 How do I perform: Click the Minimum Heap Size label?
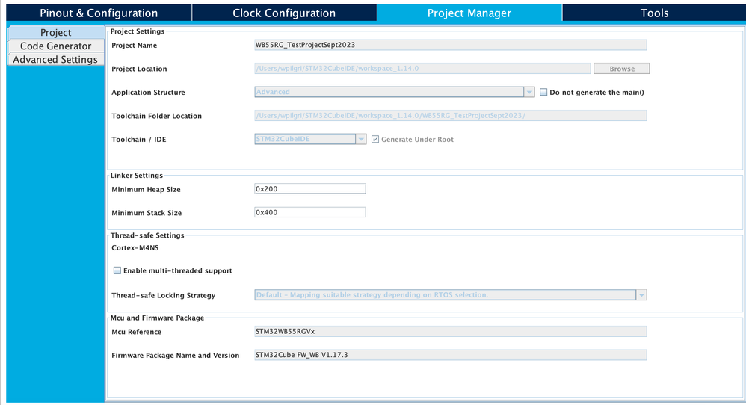[x=146, y=189]
